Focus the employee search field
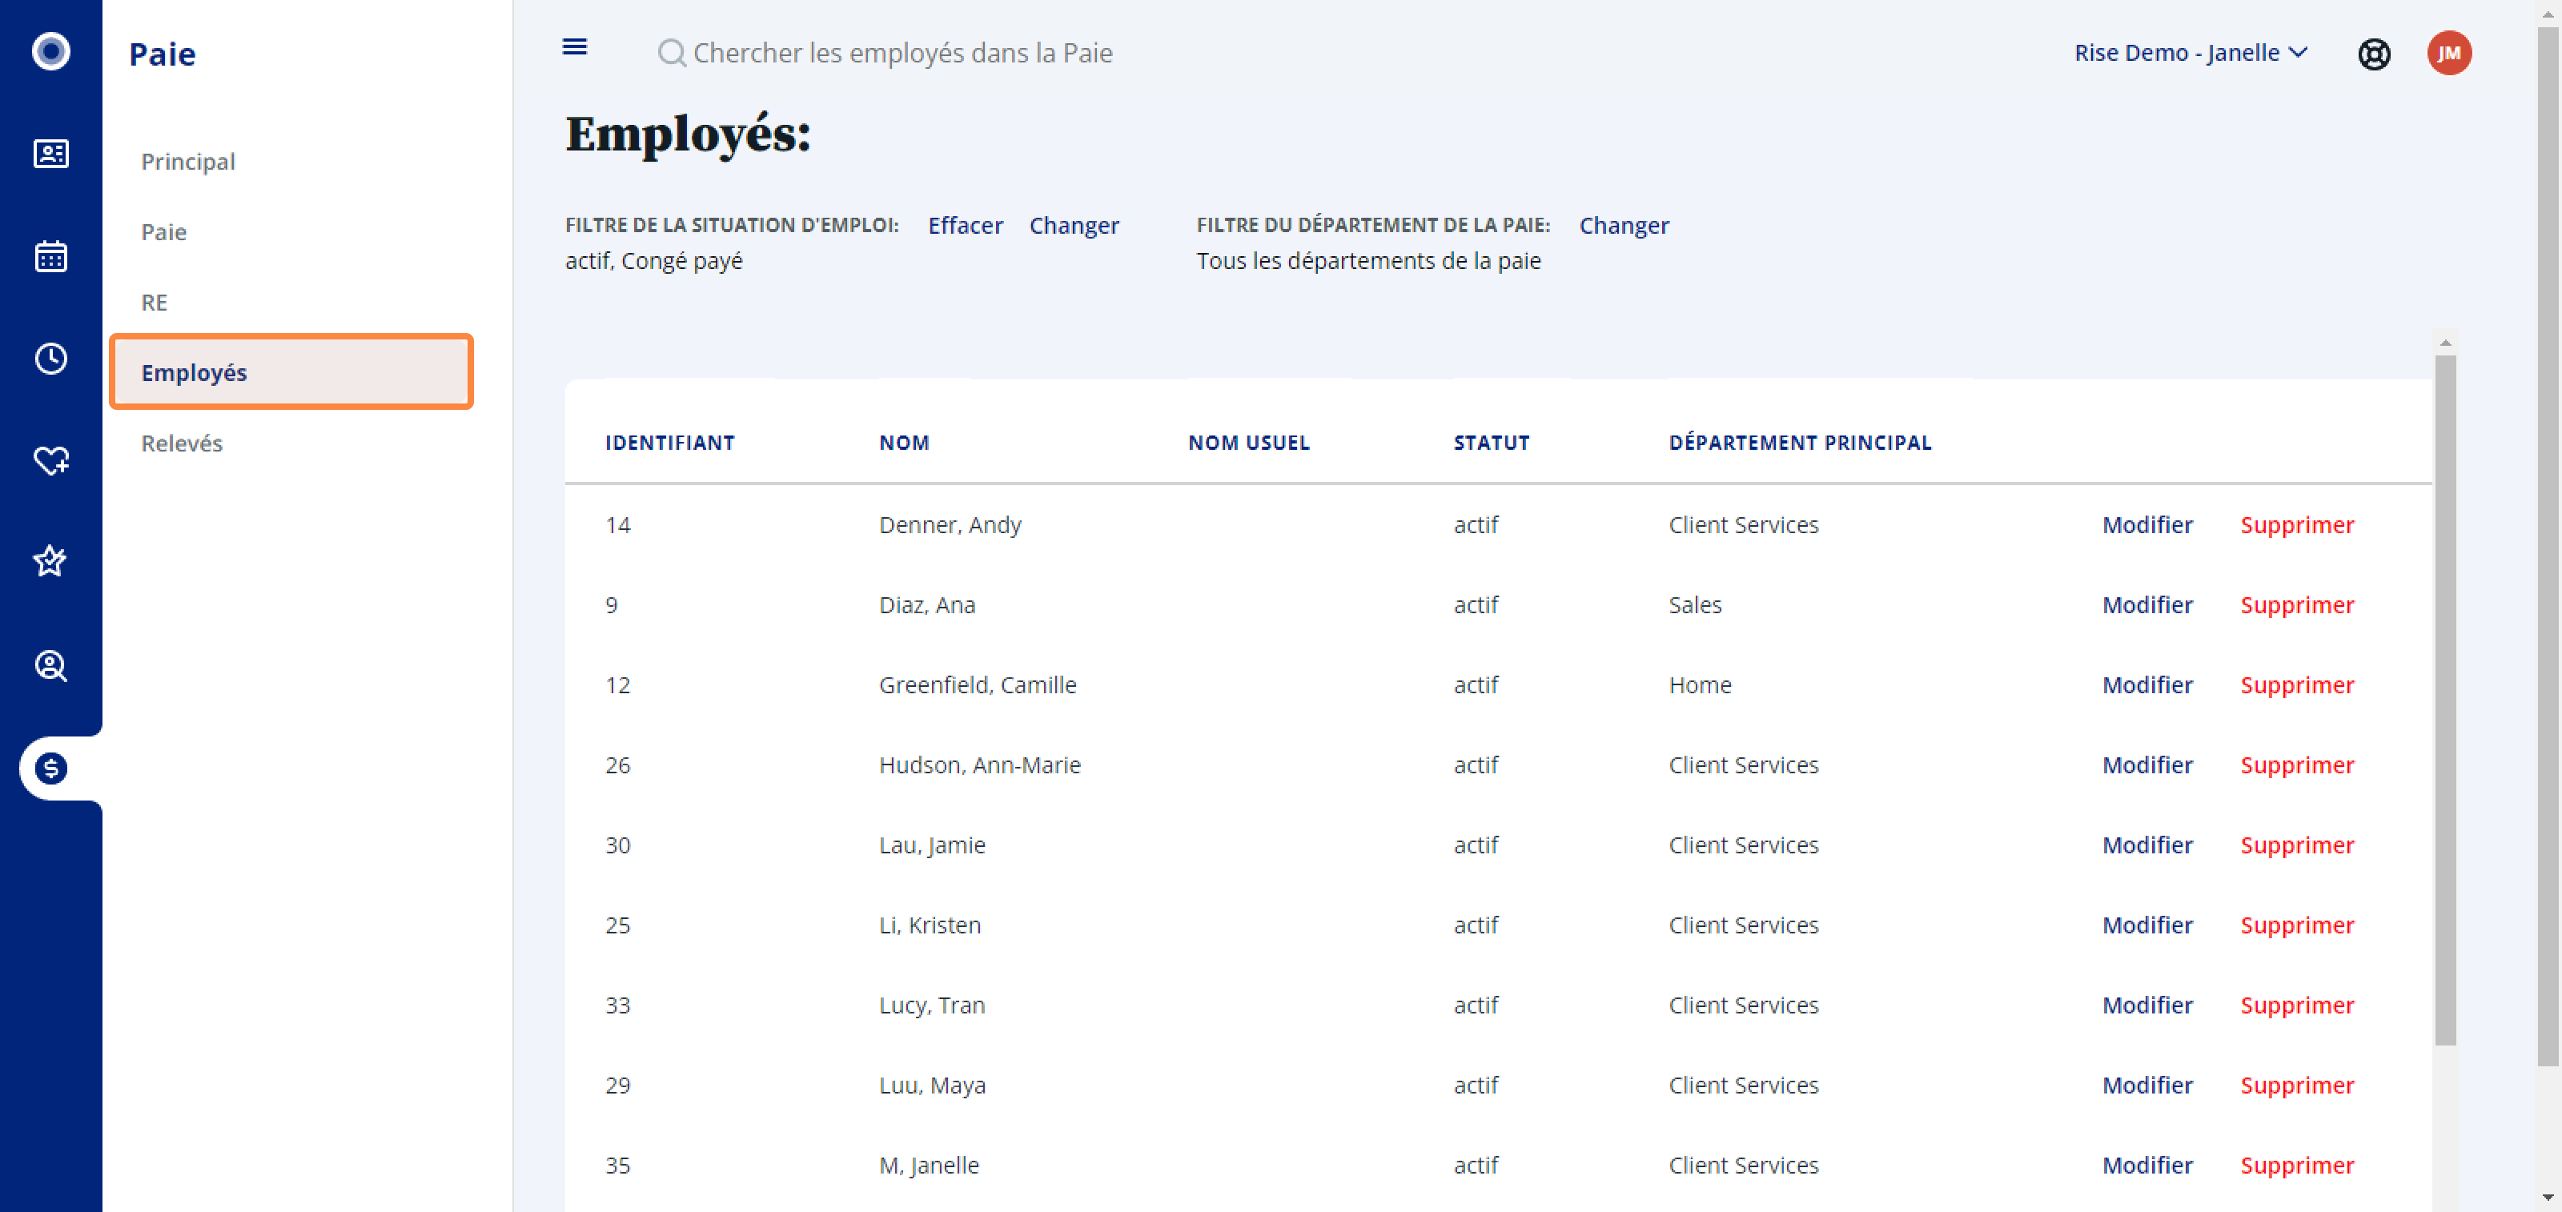This screenshot has height=1212, width=2562. click(x=902, y=53)
